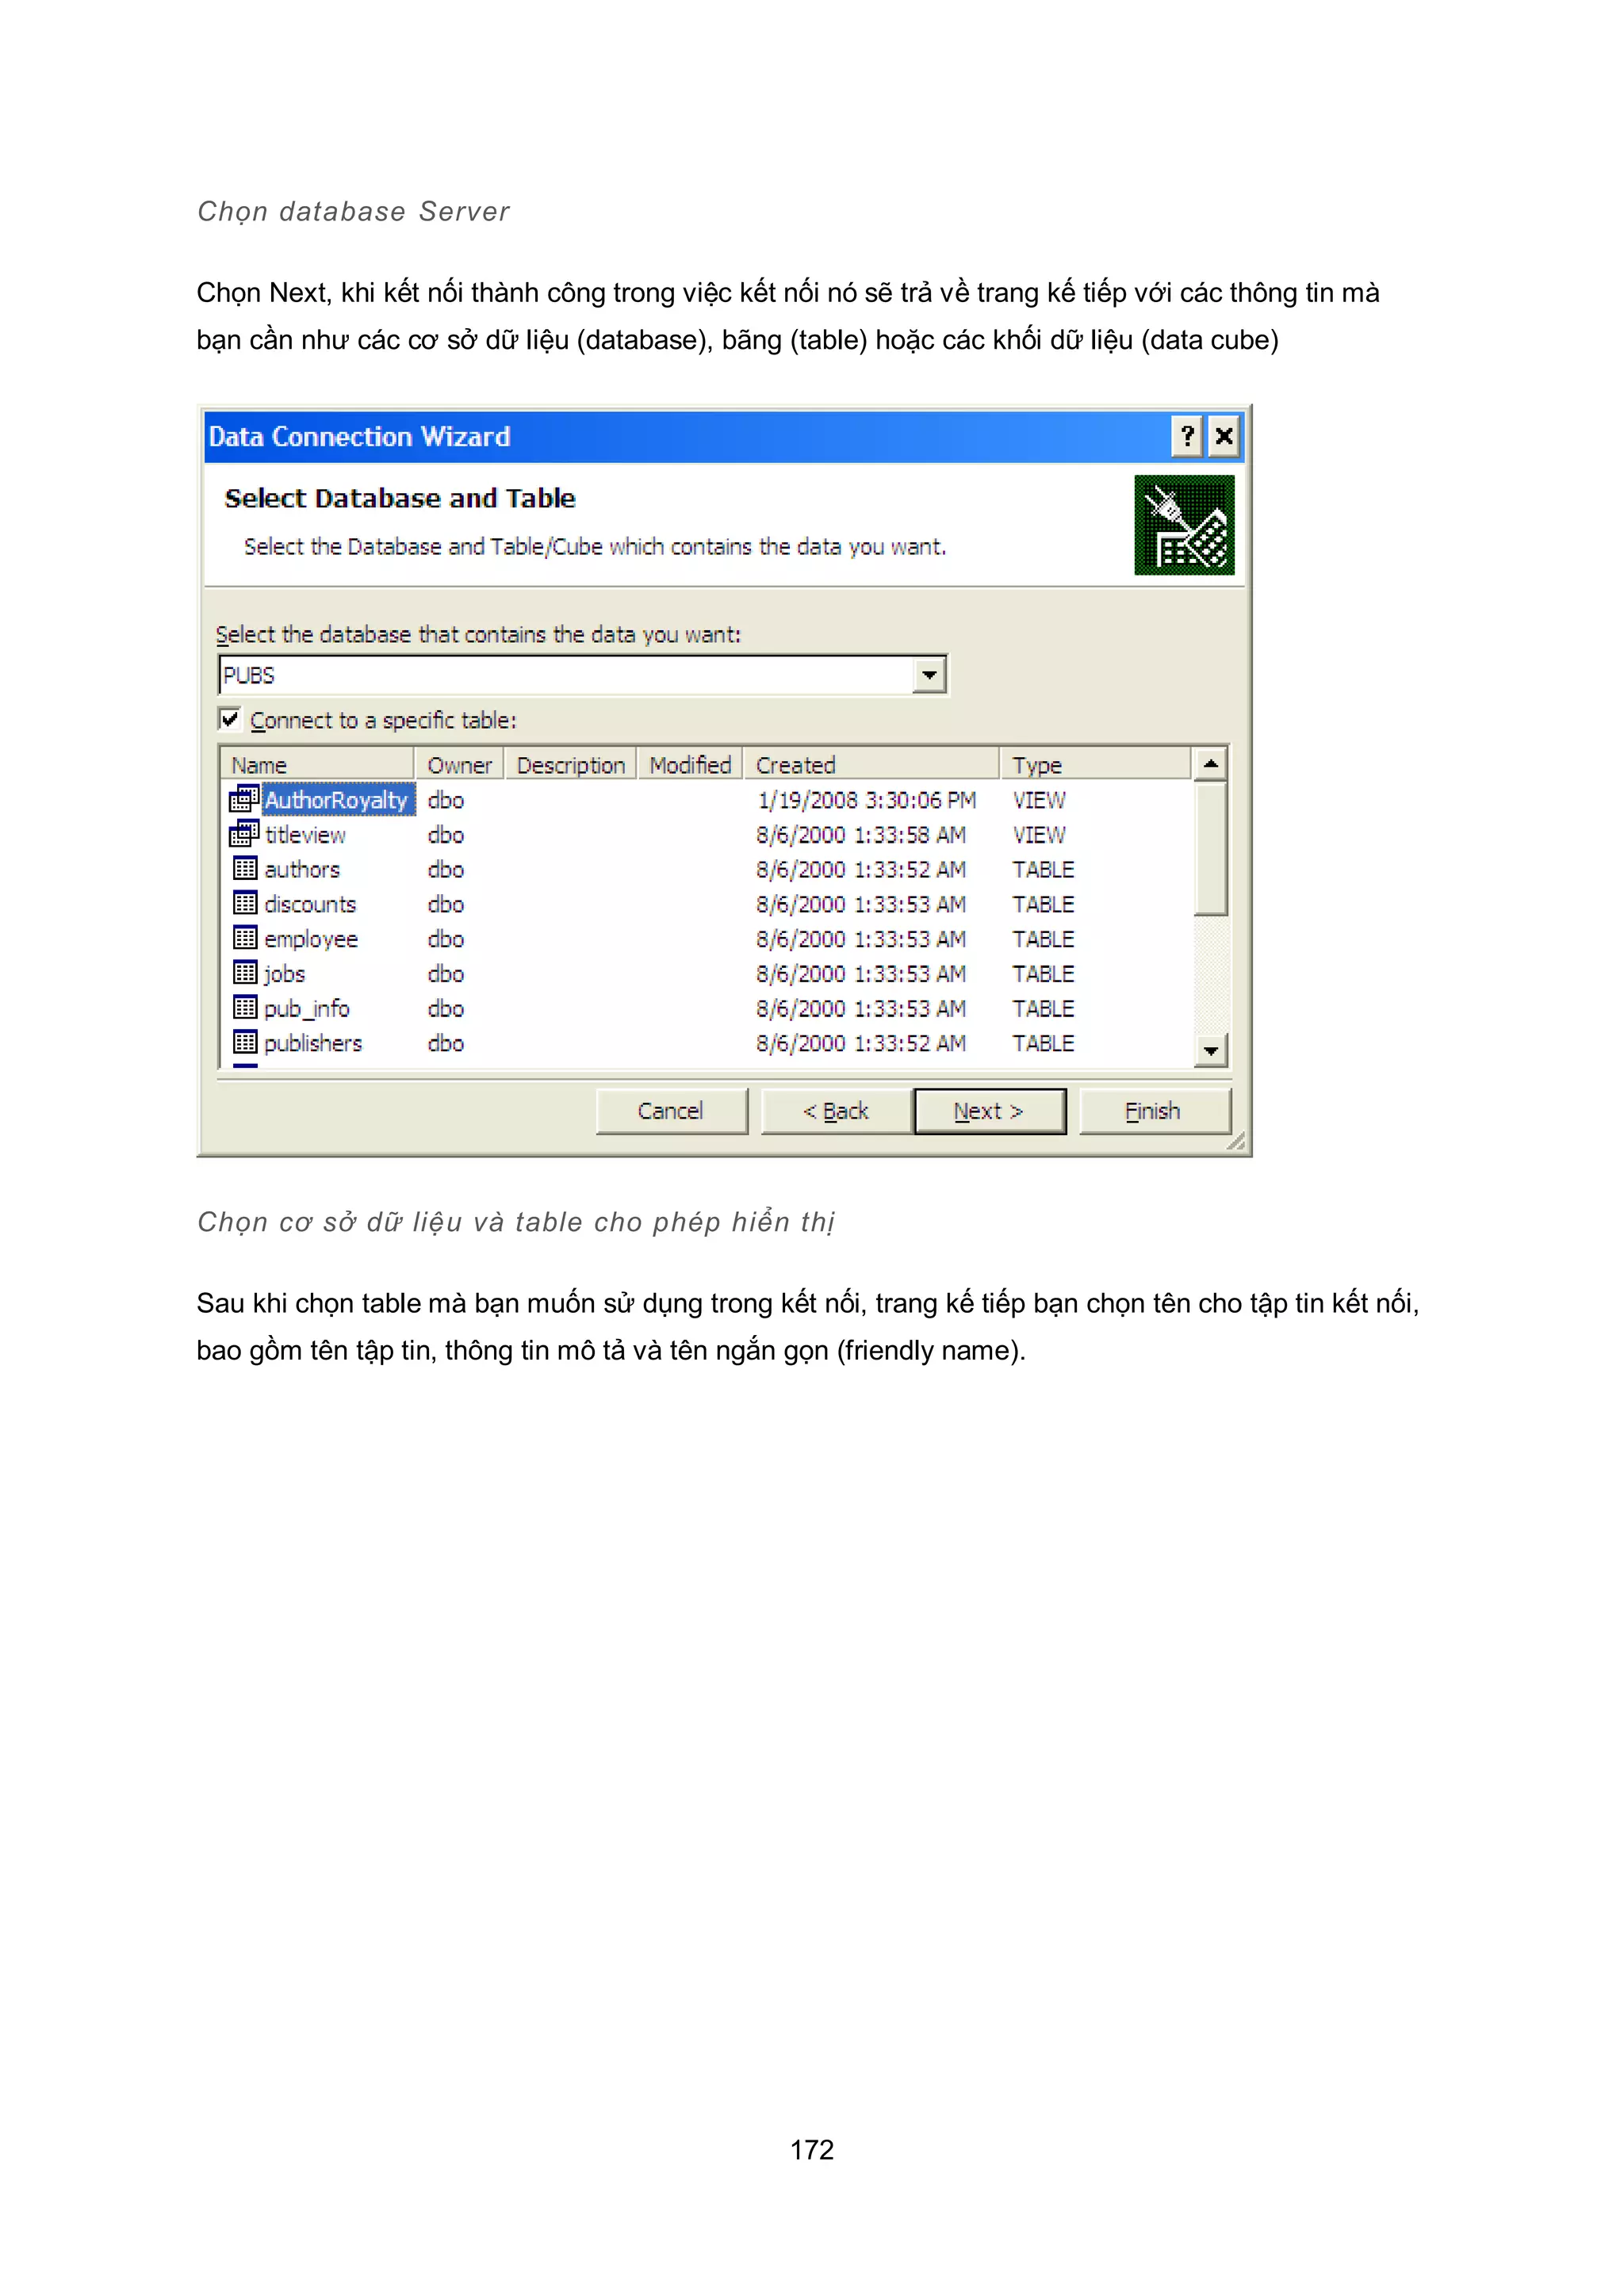Viewport: 1624px width, 2295px height.
Task: Click the titleview view icon
Action: click(x=244, y=834)
